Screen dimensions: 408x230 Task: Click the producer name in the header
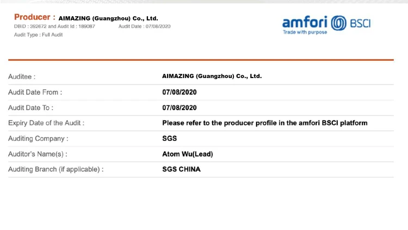point(108,18)
